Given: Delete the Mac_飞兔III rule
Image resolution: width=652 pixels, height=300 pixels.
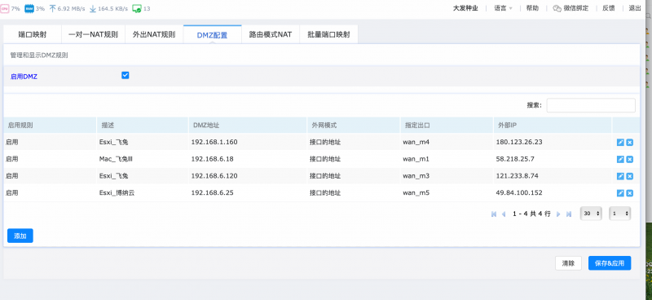Looking at the screenshot, I should click(x=629, y=159).
